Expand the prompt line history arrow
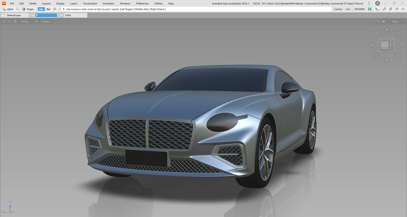The width and height of the screenshot is (407, 217). point(64,9)
